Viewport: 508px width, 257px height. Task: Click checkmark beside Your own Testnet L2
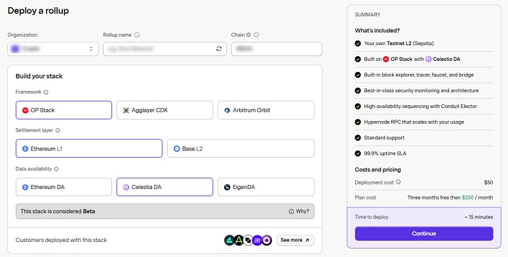pos(358,43)
